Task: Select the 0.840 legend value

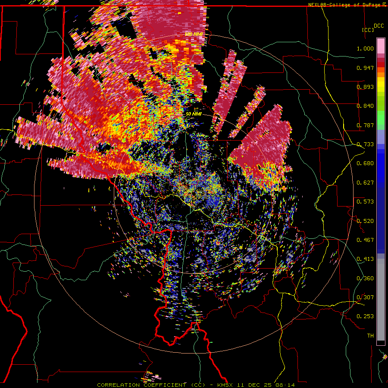Action: coord(365,106)
